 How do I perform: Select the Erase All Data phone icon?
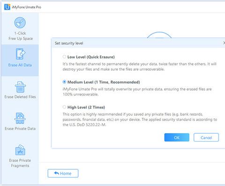[x=20, y=54]
